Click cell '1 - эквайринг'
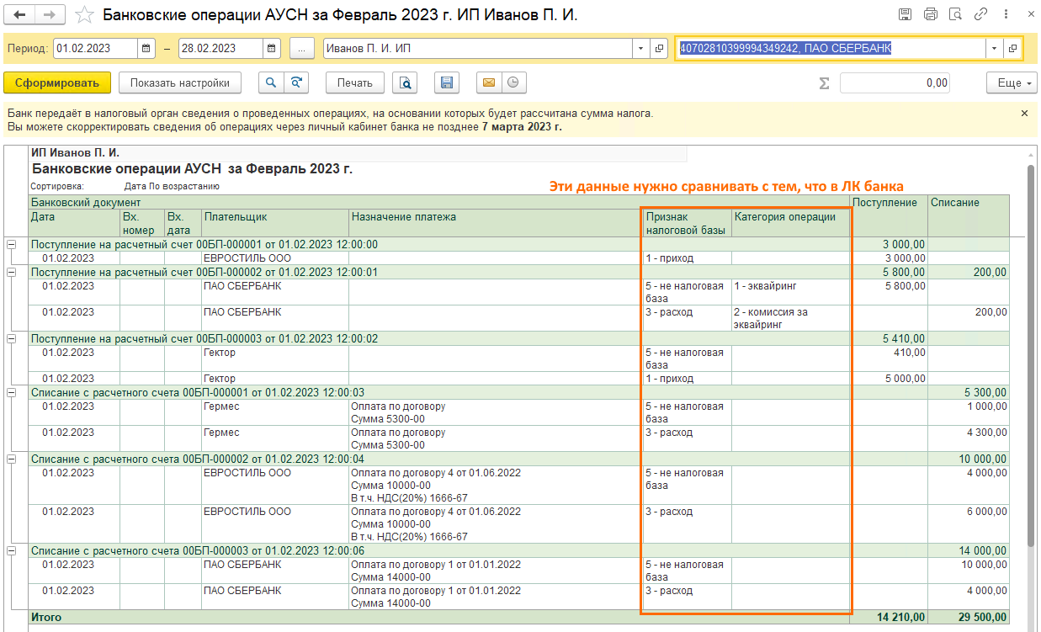This screenshot has width=1041, height=632. click(x=790, y=292)
